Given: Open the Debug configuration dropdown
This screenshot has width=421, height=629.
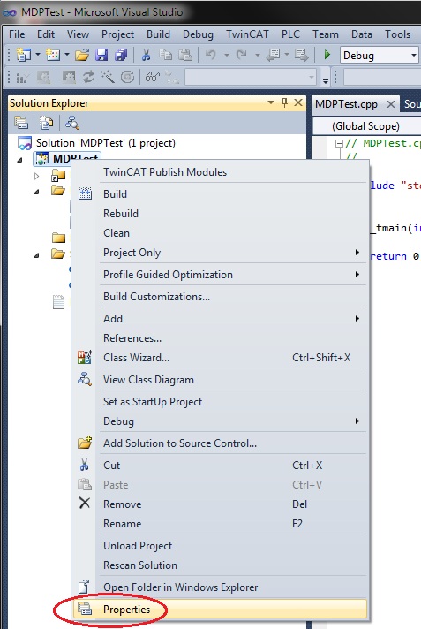Looking at the screenshot, I should pos(414,55).
